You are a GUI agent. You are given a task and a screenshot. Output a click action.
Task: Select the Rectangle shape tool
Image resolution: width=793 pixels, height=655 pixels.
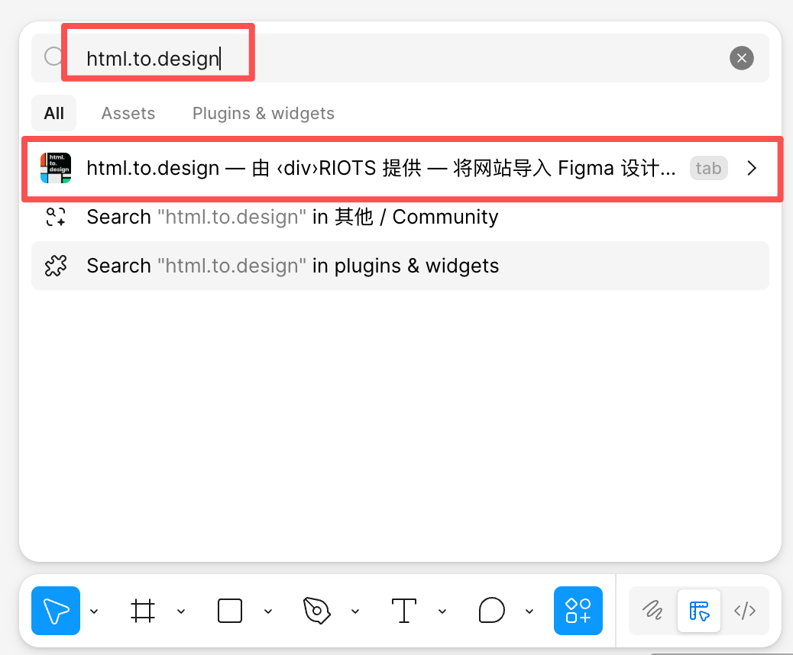230,611
